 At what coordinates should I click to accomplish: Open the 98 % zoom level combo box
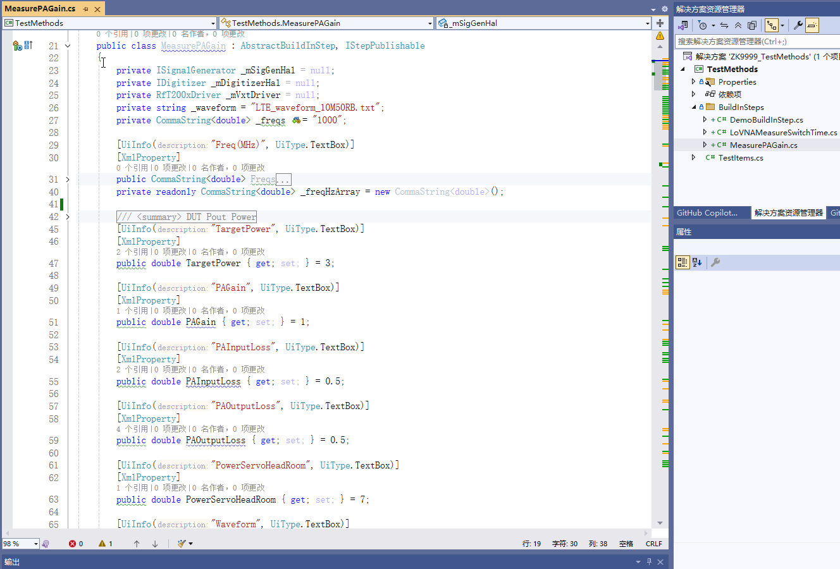click(x=20, y=544)
